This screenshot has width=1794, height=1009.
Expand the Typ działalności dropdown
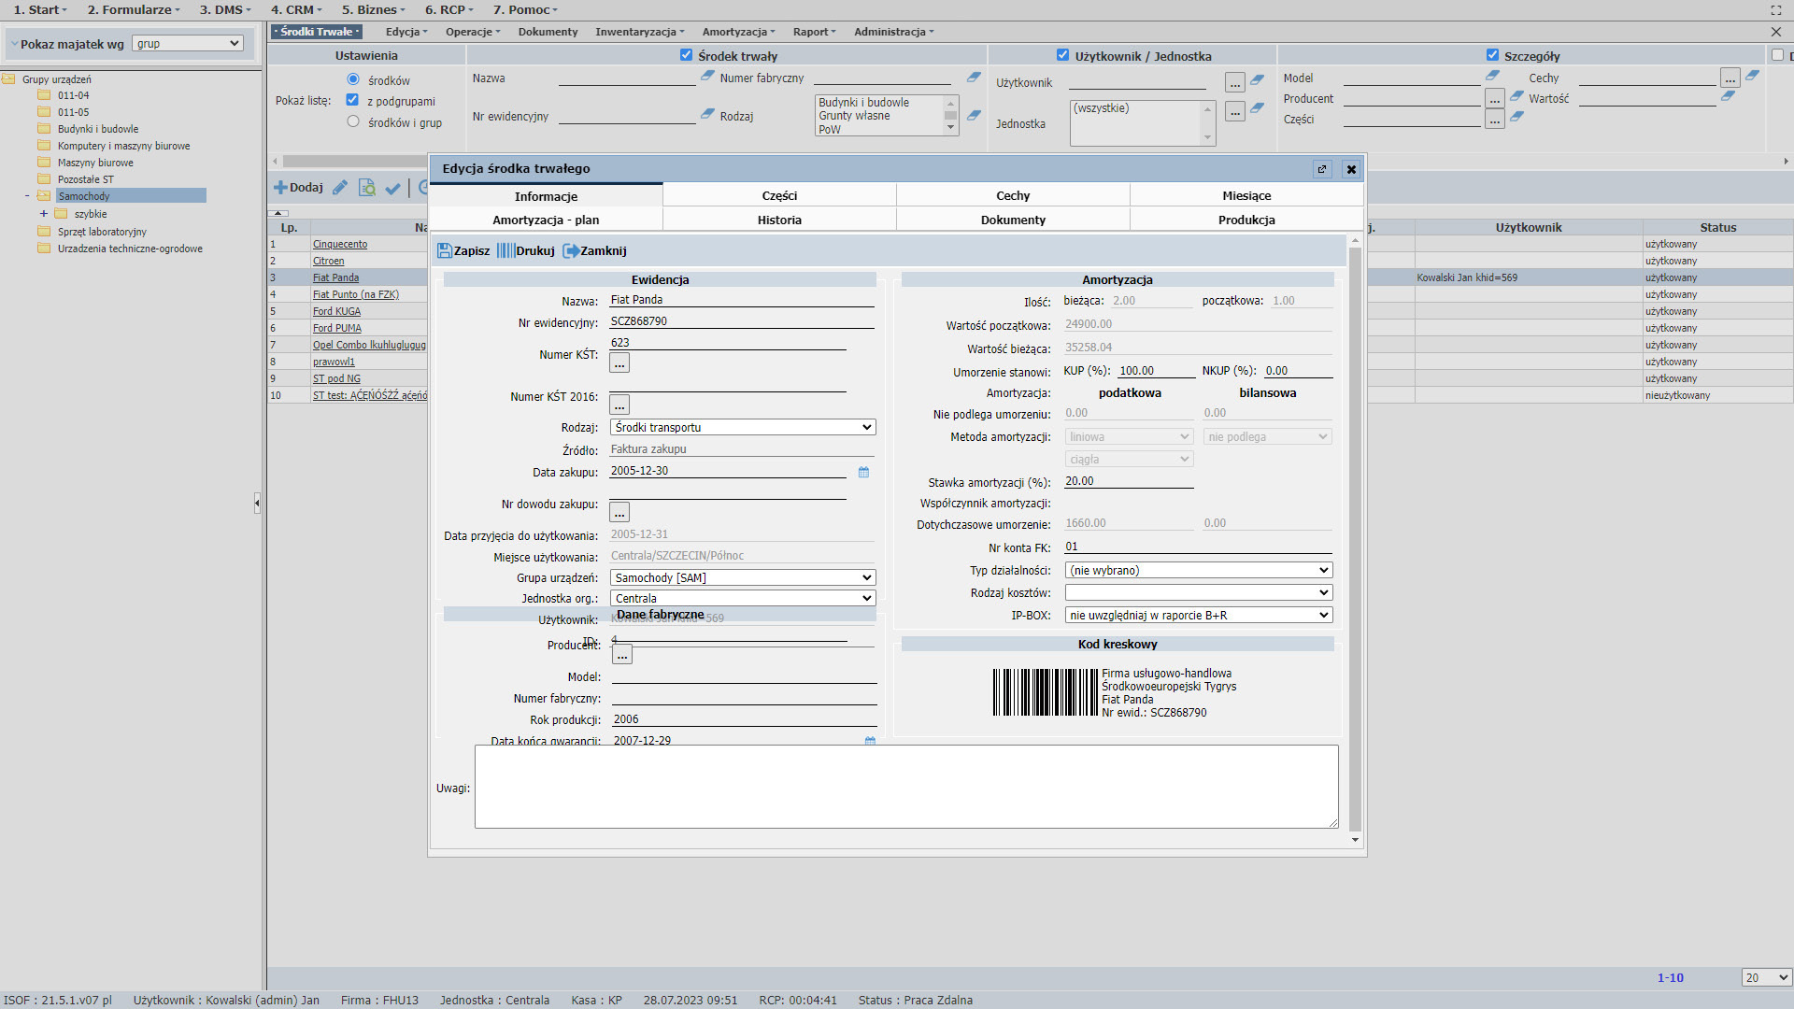coord(1199,570)
